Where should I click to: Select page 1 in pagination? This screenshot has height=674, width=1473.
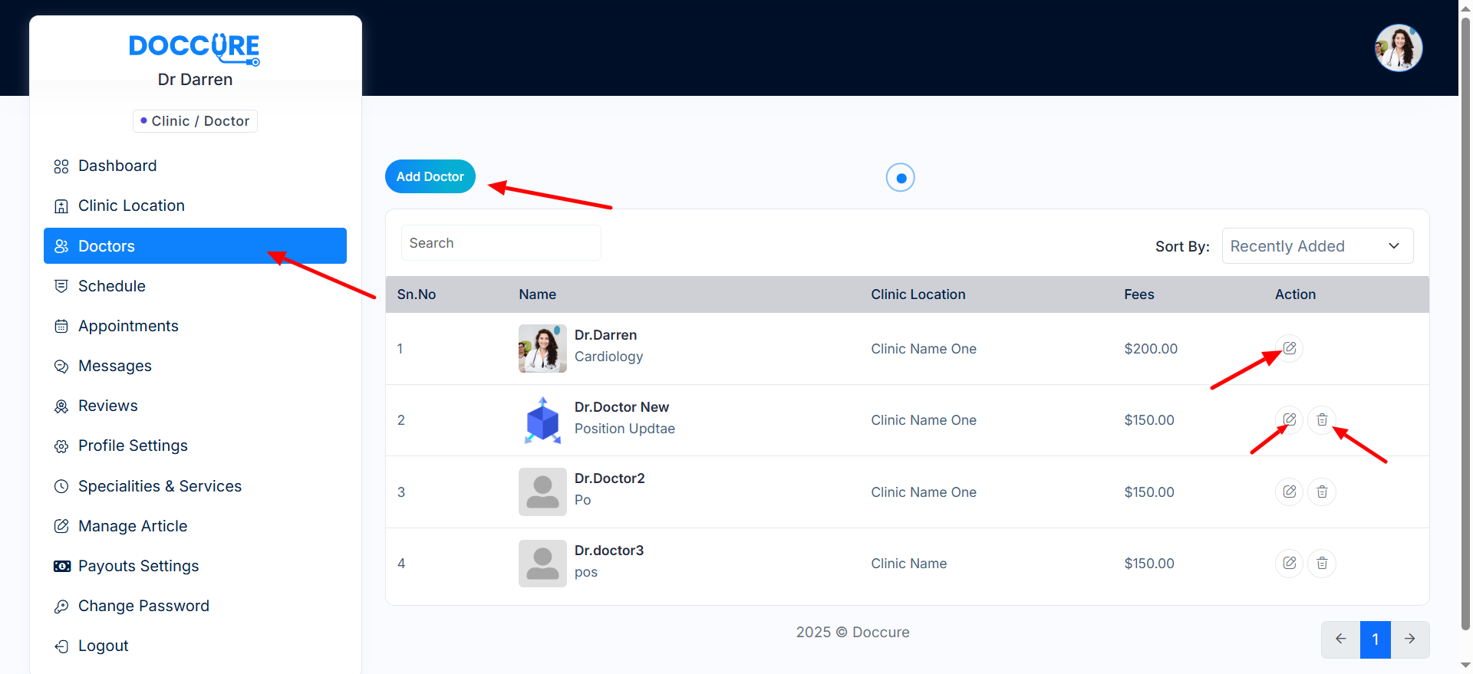point(1375,639)
